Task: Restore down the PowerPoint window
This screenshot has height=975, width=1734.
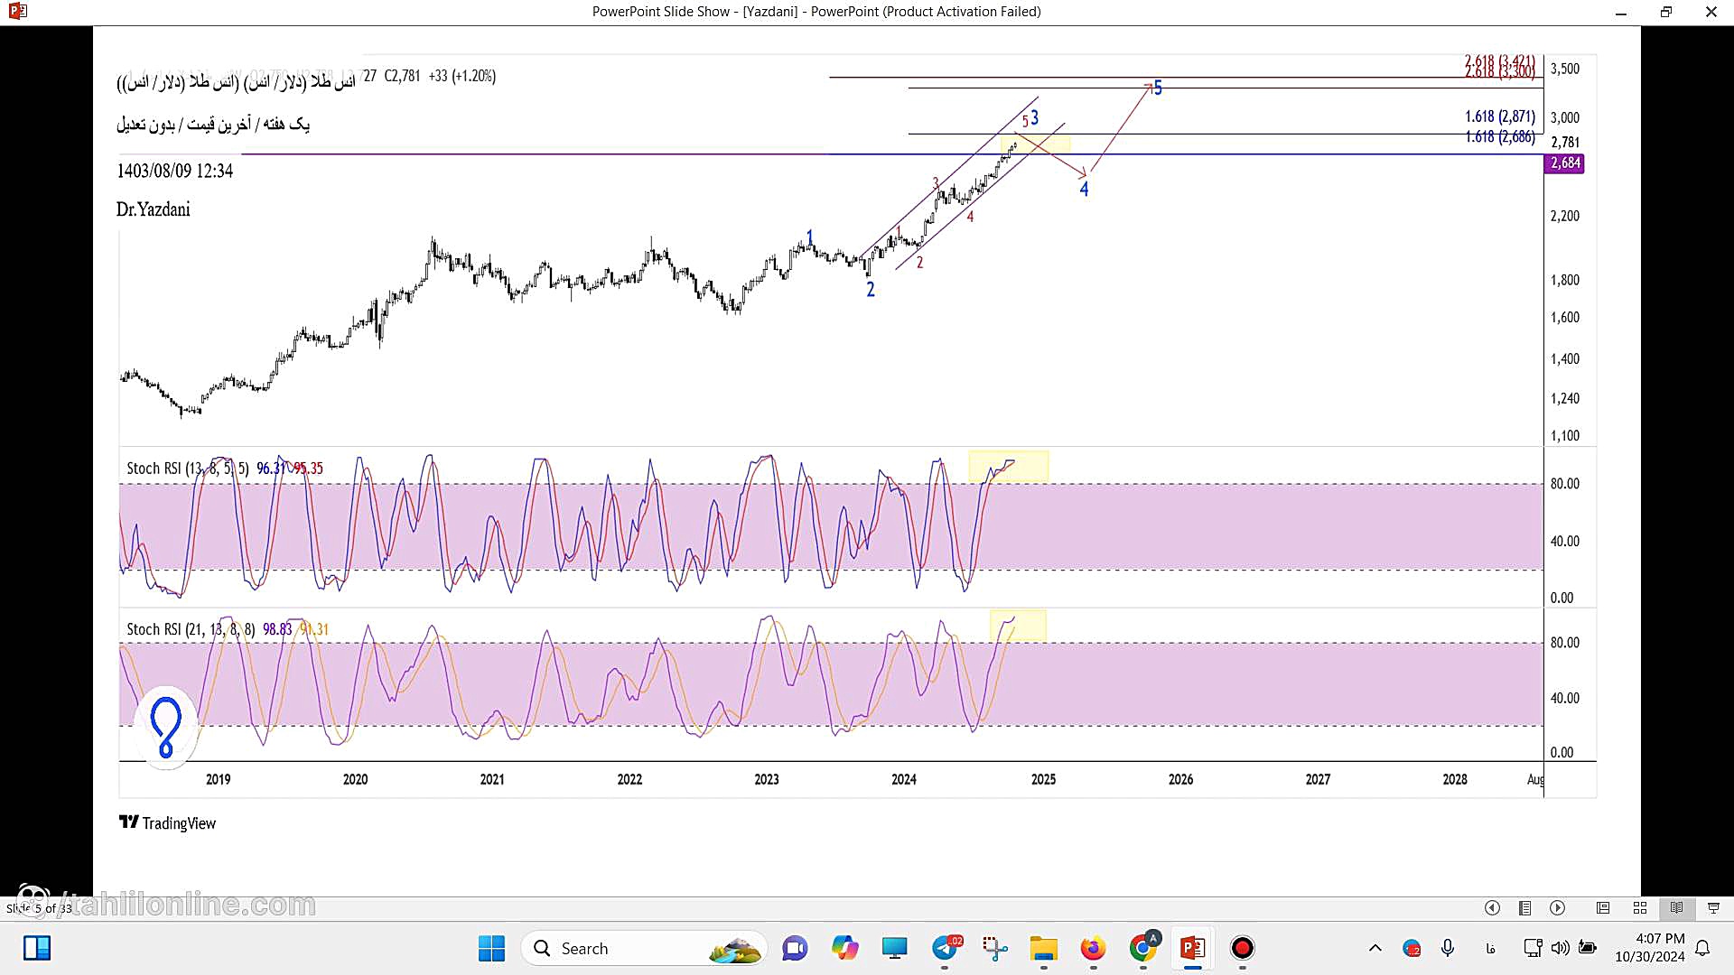Action: tap(1665, 12)
